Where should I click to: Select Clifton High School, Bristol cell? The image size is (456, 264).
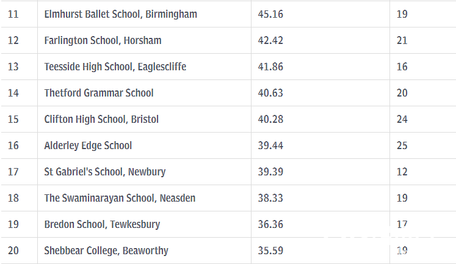(101, 119)
